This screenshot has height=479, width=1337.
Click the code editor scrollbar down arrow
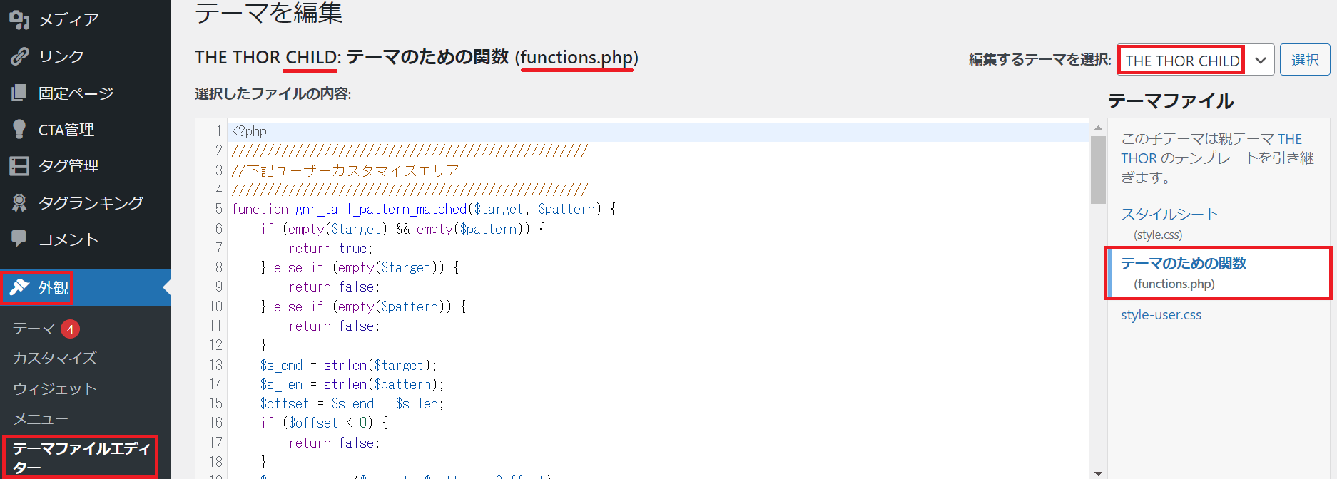[x=1098, y=473]
